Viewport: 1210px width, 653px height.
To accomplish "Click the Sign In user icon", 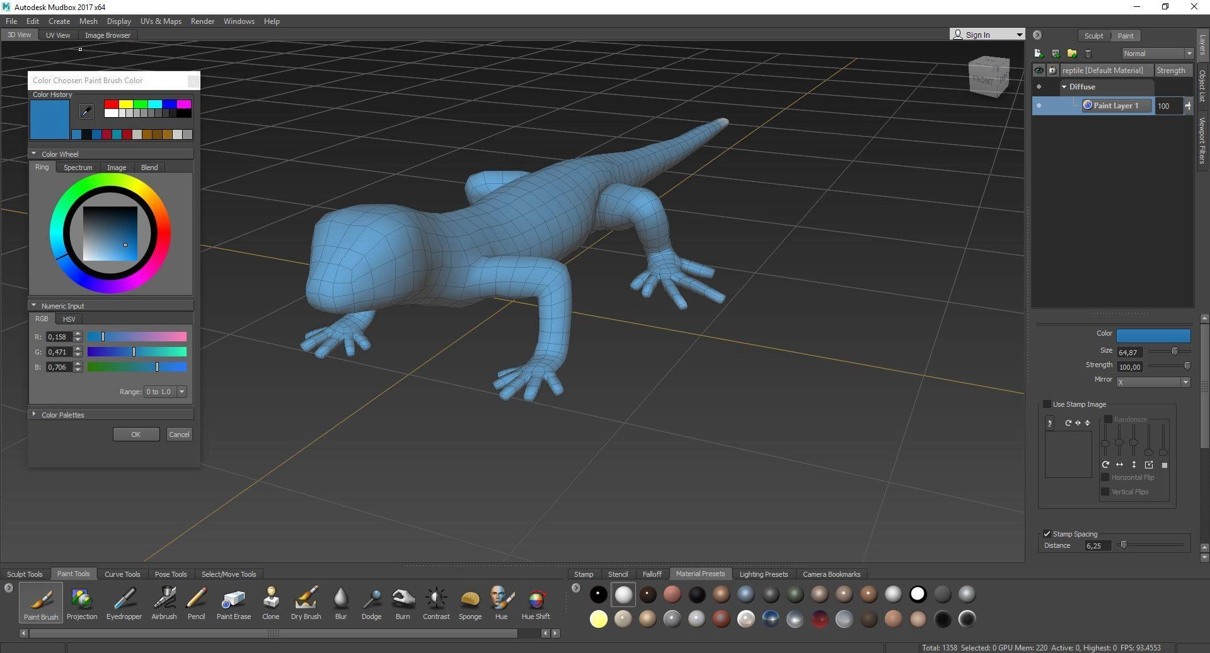I will point(958,35).
